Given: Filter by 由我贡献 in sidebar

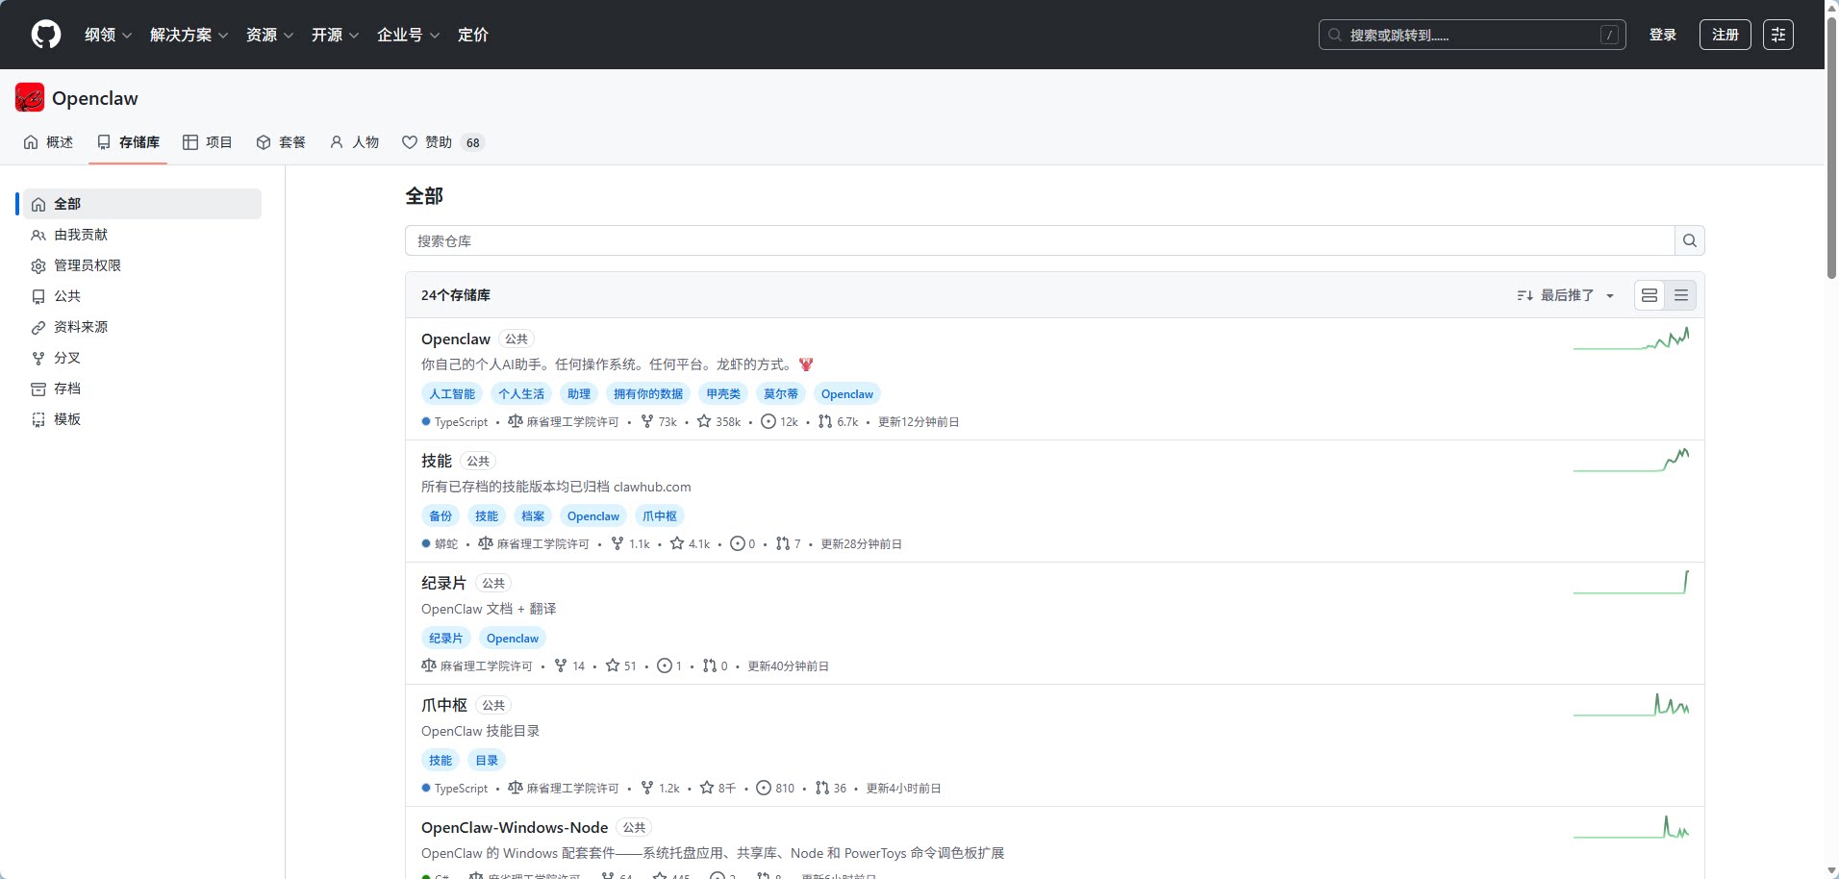Looking at the screenshot, I should [x=142, y=235].
